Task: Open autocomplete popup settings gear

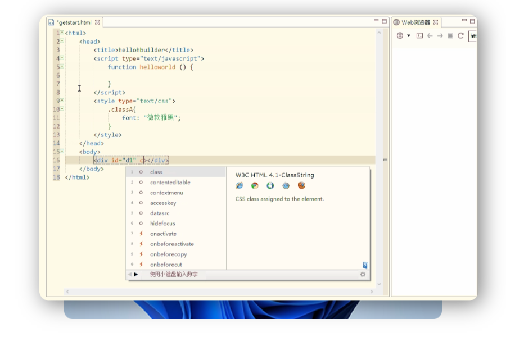Action: 363,275
